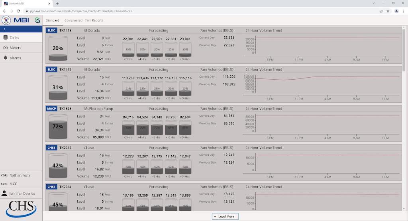Click the page vertical scrollbar thumb
Screen dimensions: 408x221
click(404, 50)
